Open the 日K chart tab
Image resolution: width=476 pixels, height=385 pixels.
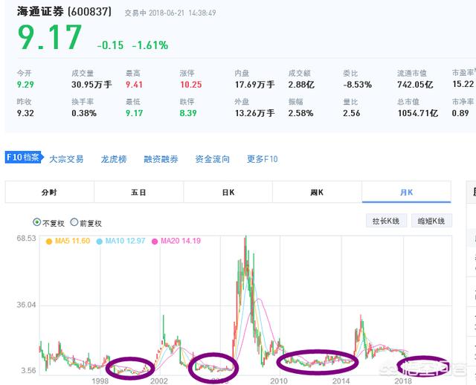228,192
